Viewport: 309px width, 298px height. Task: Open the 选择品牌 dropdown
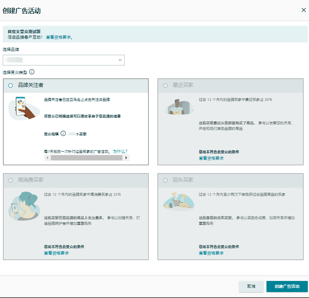(64, 60)
